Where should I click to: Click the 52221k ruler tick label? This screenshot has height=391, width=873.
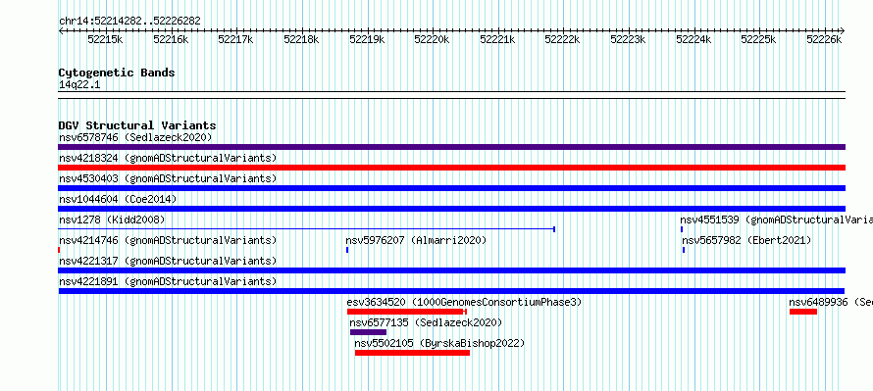pyautogui.click(x=497, y=39)
